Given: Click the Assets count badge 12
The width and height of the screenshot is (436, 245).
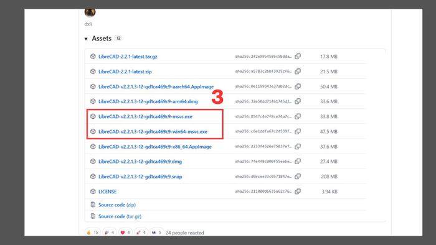Looking at the screenshot, I should [118, 39].
